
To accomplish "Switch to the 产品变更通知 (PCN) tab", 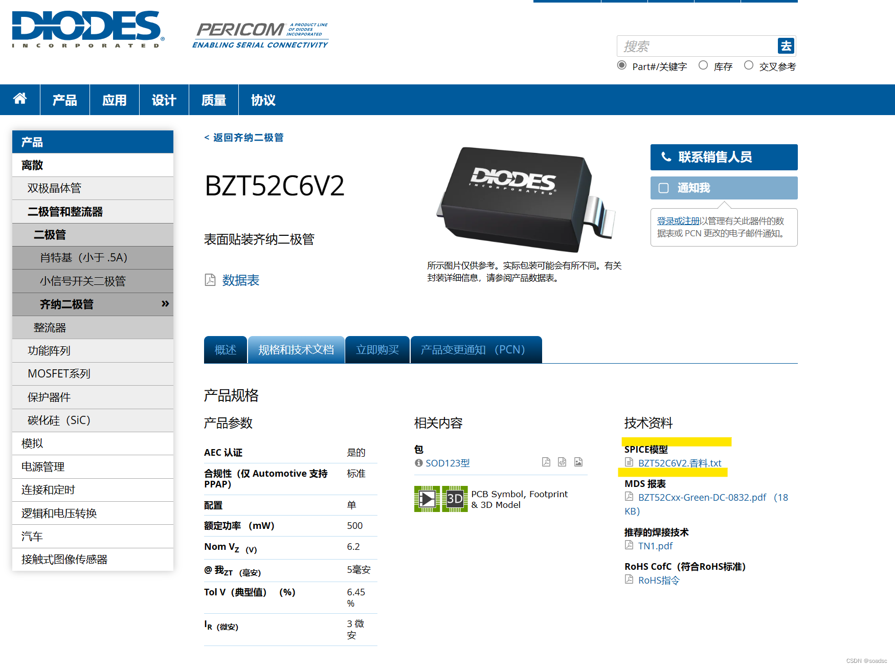I will tap(476, 350).
